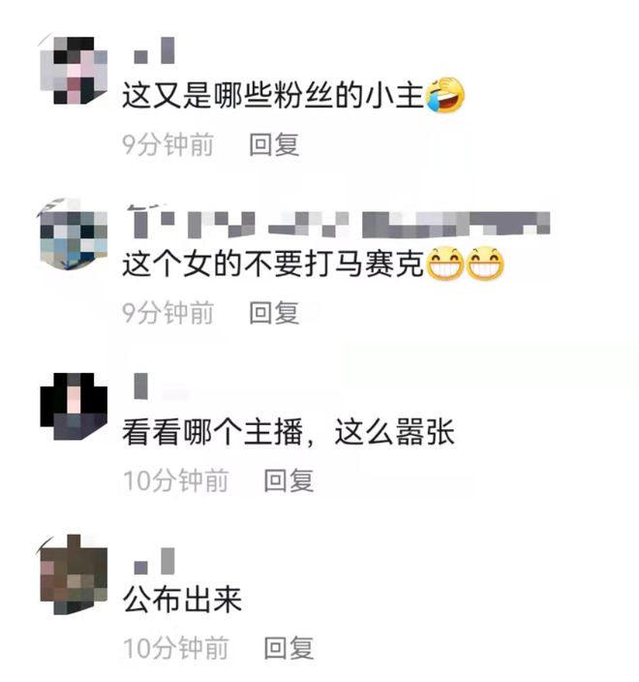Select the comment text 这个女的不要打马赛克
This screenshot has height=682, width=639.
273,263
